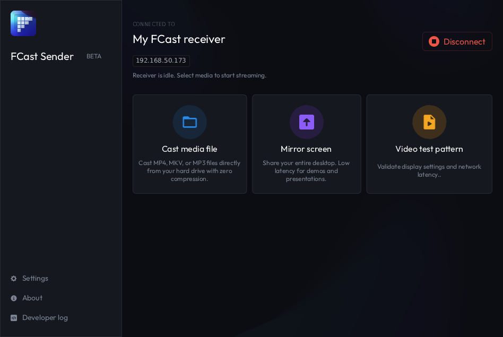The image size is (503, 337).
Task: Click the FCast Sender title text
Action: point(42,56)
